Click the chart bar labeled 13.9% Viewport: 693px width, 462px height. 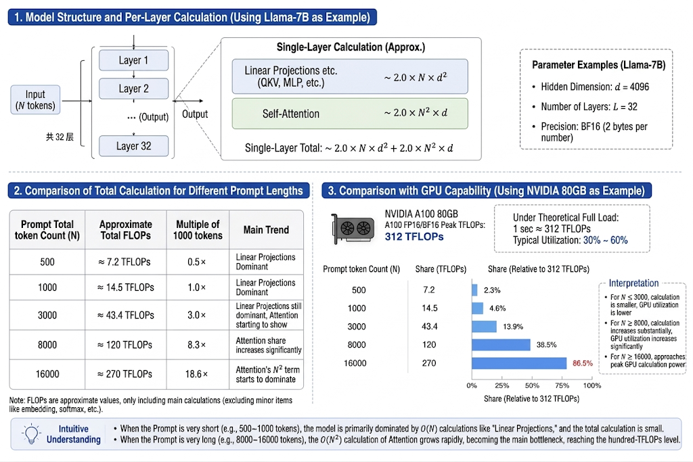click(x=485, y=327)
